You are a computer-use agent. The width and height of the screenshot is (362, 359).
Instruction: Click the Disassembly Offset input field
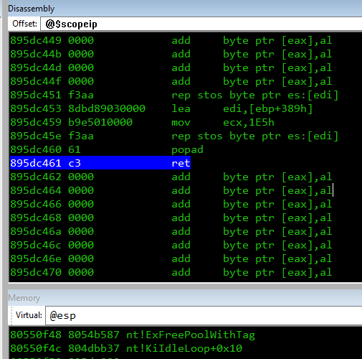201,24
